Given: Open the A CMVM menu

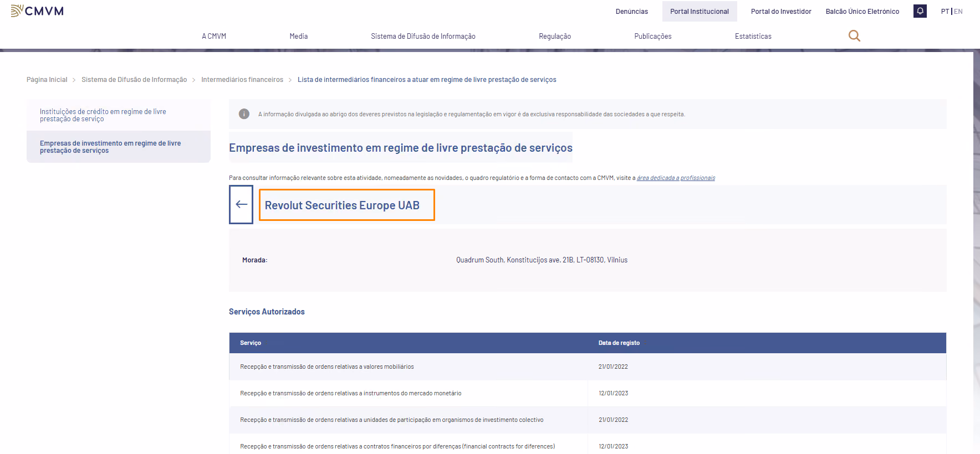Looking at the screenshot, I should coord(214,37).
